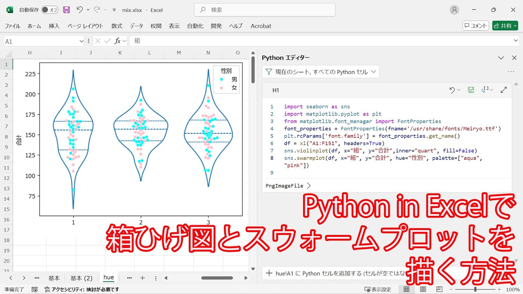Image resolution: width=523 pixels, height=294 pixels.
Task: Click the green save icon in Python cell
Action: [471, 90]
